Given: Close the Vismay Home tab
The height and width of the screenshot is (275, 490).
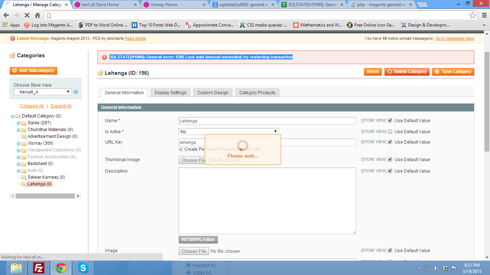Looking at the screenshot, I should coord(204,5).
